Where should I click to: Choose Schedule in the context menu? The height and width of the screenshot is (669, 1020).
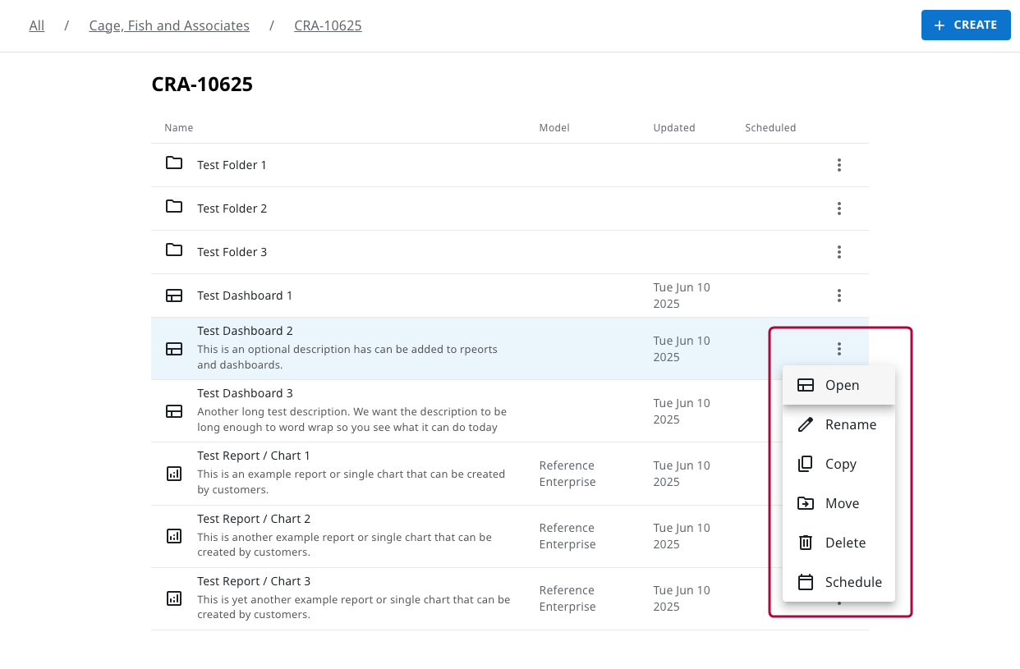[853, 581]
